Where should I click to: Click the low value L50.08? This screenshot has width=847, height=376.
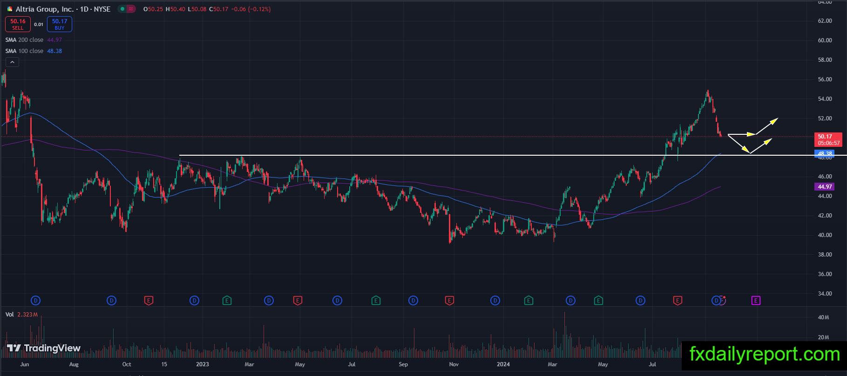(197, 9)
